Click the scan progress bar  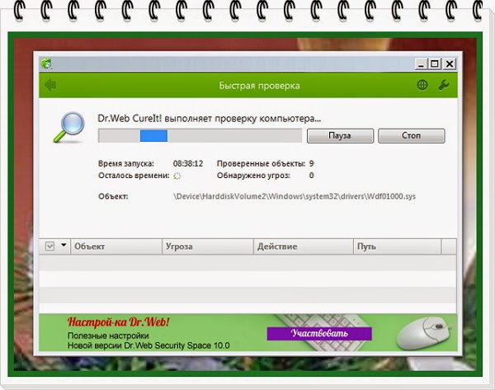pos(200,136)
